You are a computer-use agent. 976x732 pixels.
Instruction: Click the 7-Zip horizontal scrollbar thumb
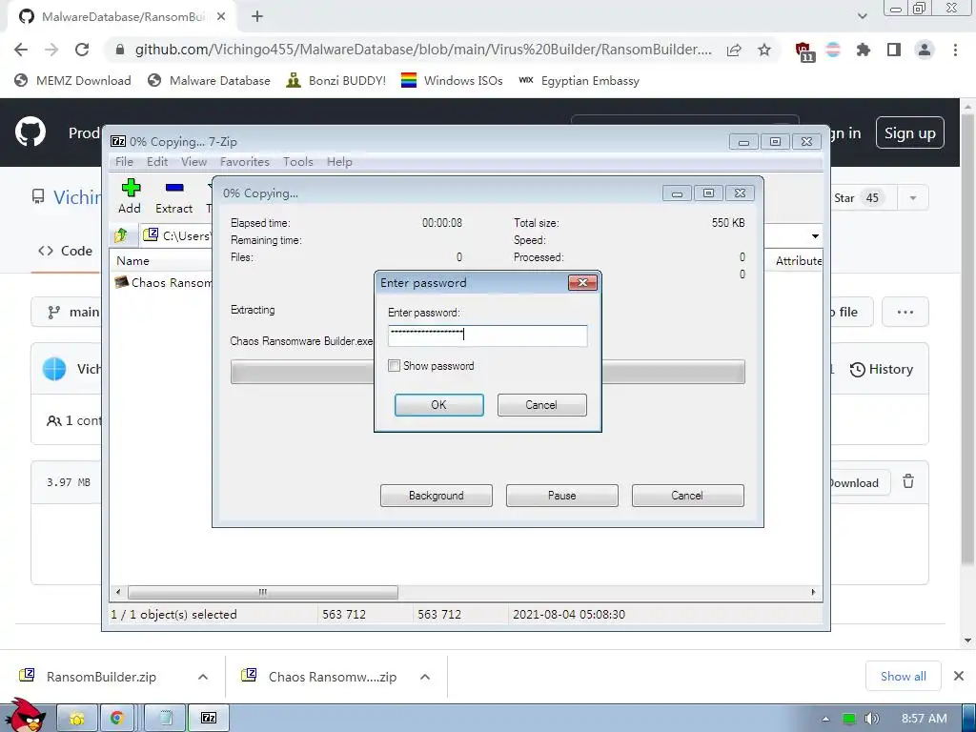[x=263, y=592]
